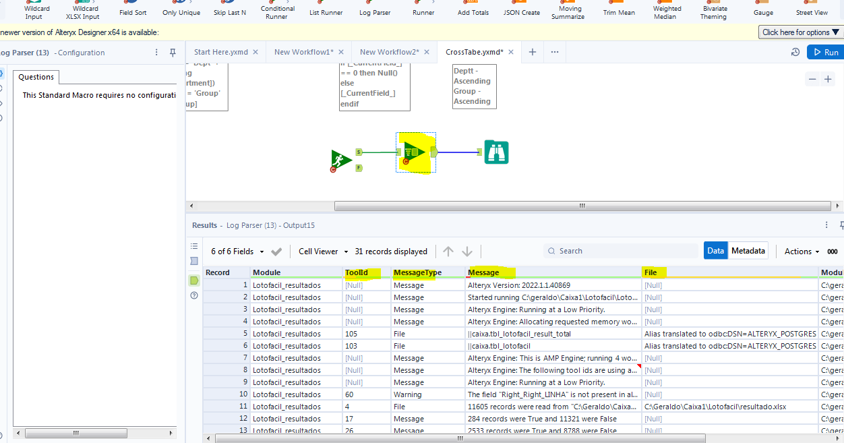Click the Browse tool on the canvas
The height and width of the screenshot is (443, 844).
497,152
